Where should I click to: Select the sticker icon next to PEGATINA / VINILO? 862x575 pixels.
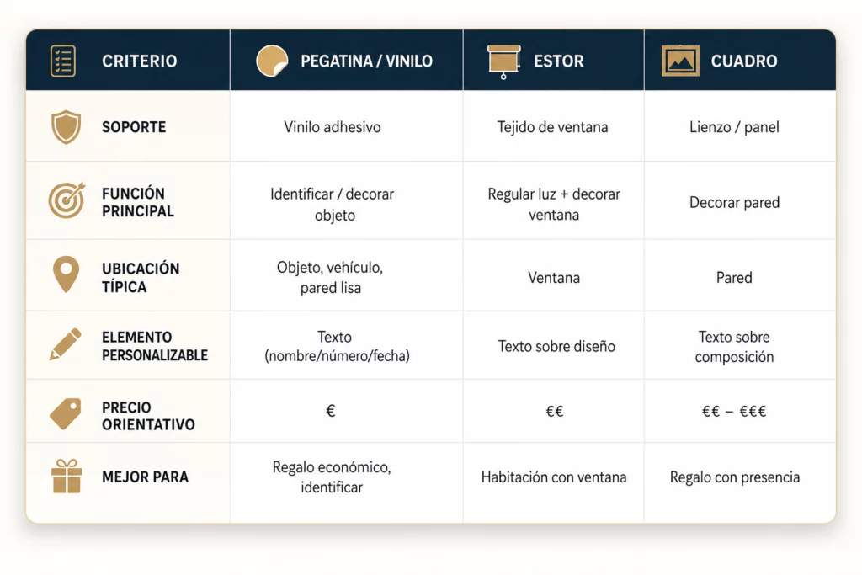point(272,61)
